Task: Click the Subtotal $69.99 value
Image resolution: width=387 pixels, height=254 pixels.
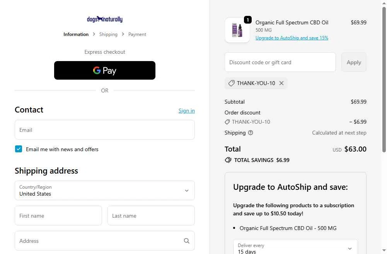Action: pos(359,102)
